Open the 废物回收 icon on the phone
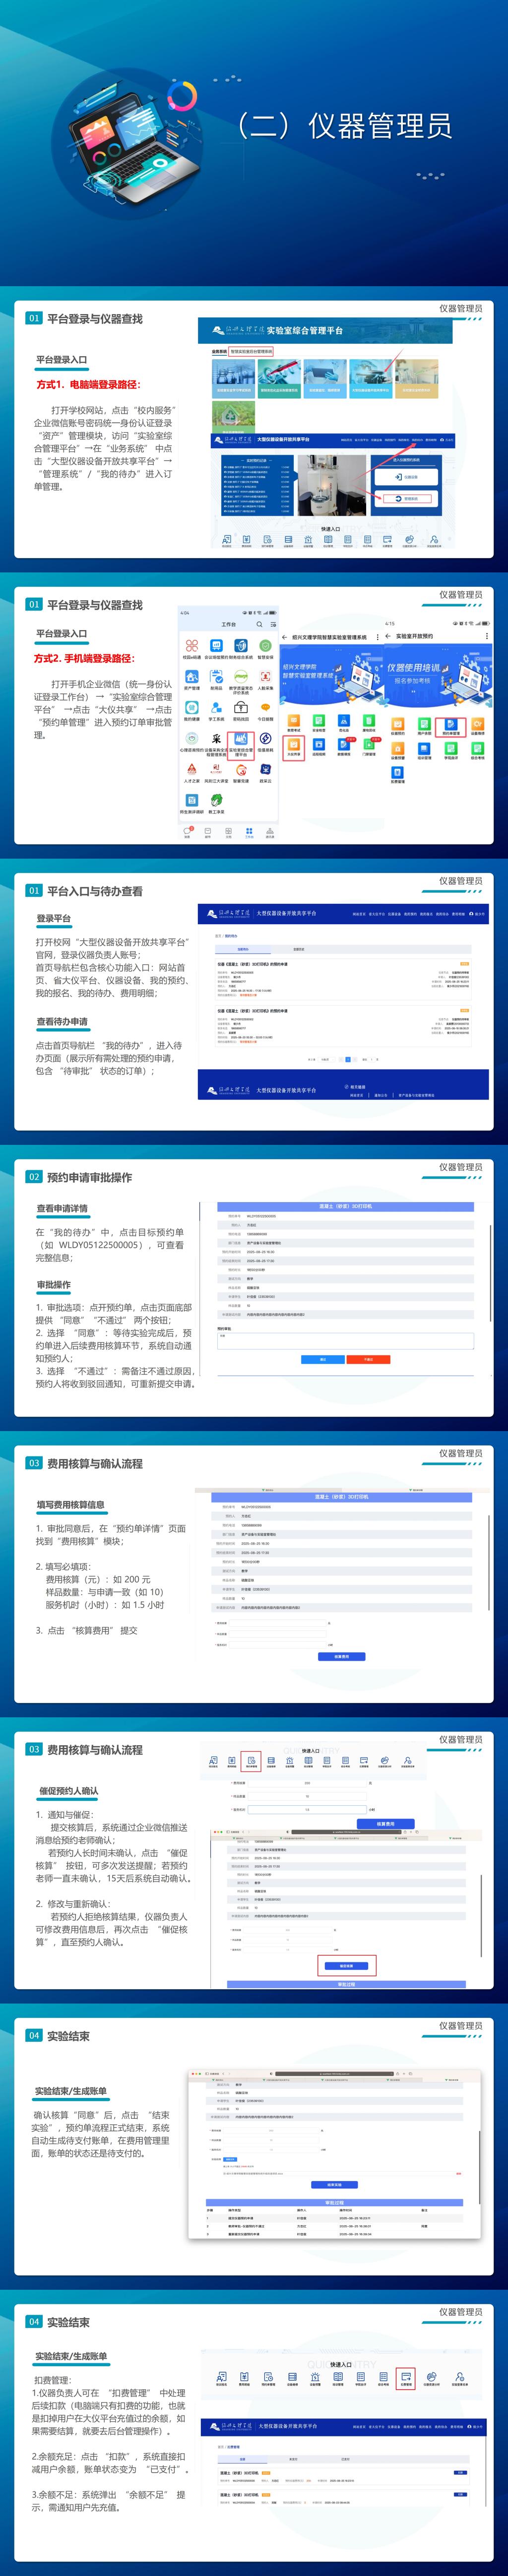This screenshot has height=2576, width=508. tap(368, 722)
